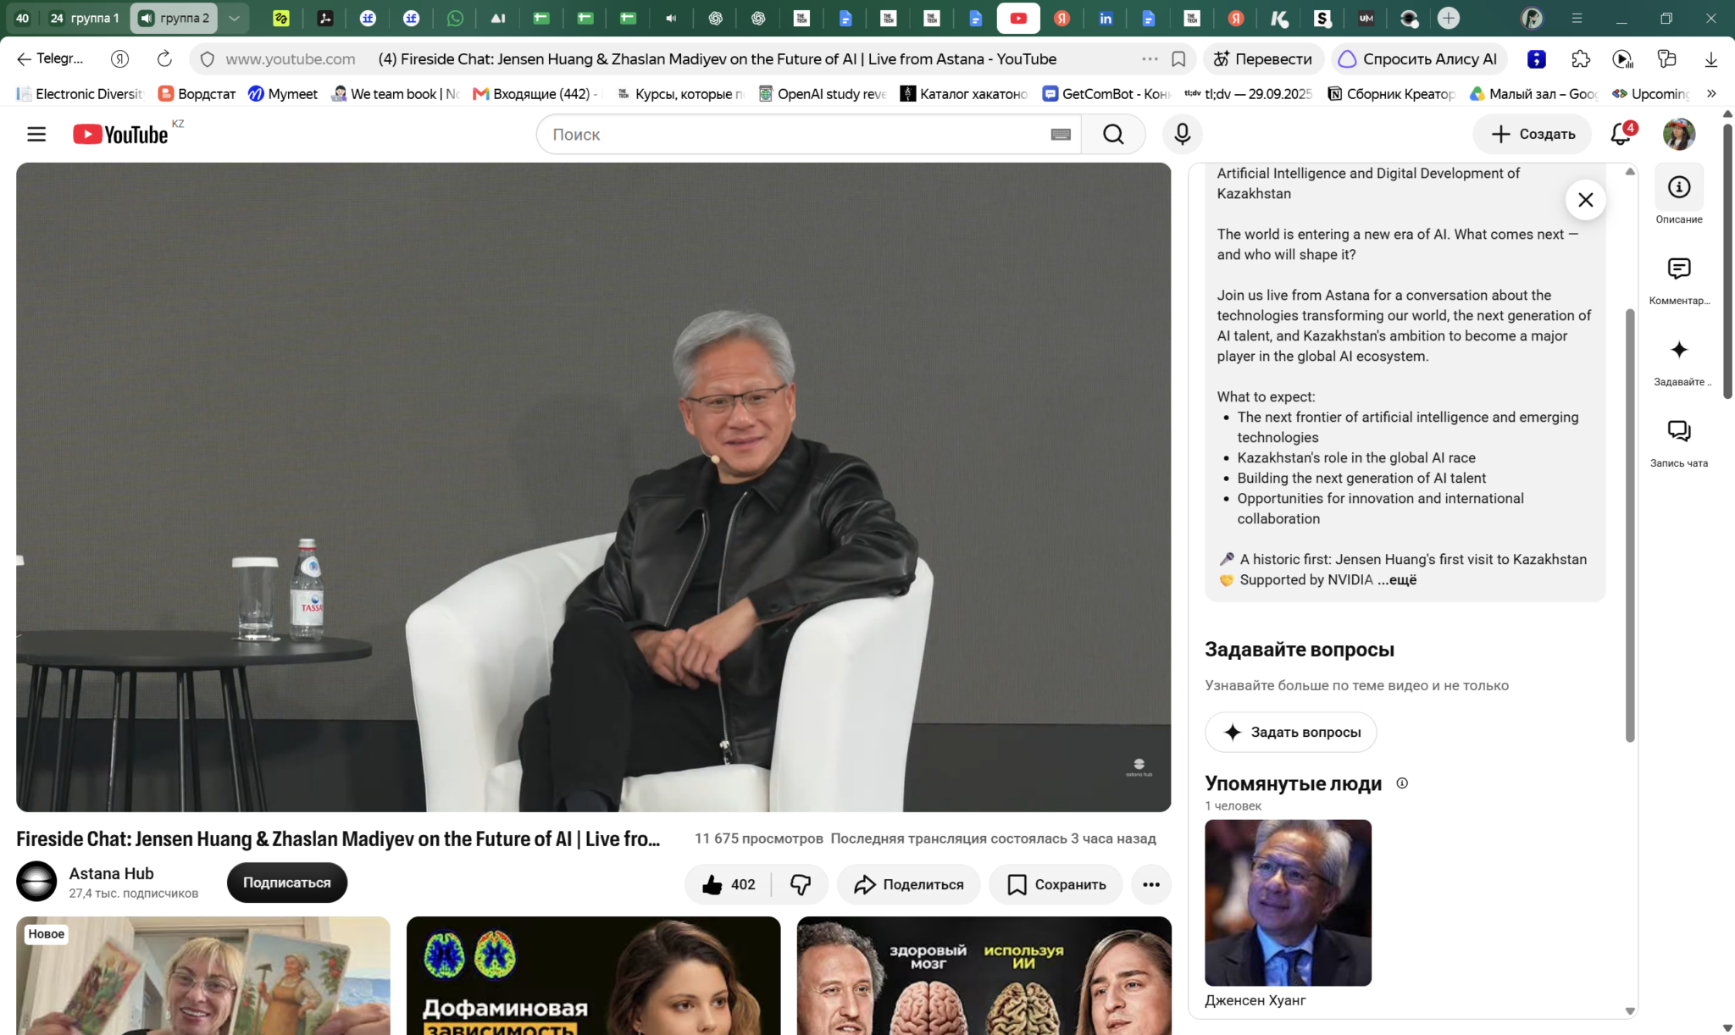Click the Подписаться button
Screen dimensions: 1735x1035
tap(286, 883)
